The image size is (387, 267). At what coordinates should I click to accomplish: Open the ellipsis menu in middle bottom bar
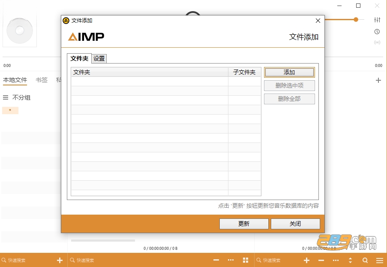point(231,260)
